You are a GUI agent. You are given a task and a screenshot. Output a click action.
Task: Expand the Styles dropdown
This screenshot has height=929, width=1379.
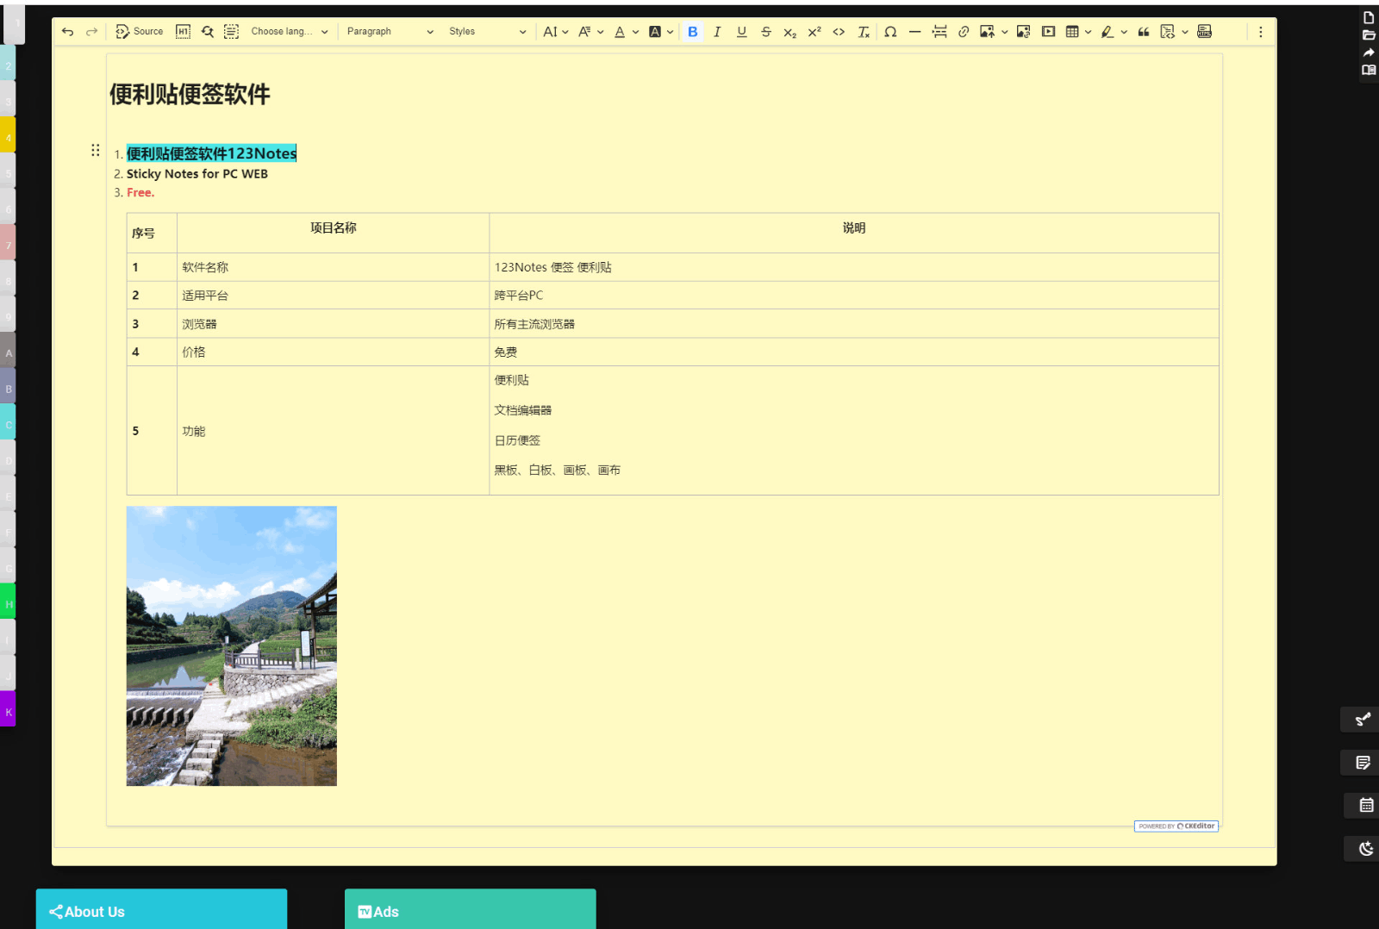[487, 32]
